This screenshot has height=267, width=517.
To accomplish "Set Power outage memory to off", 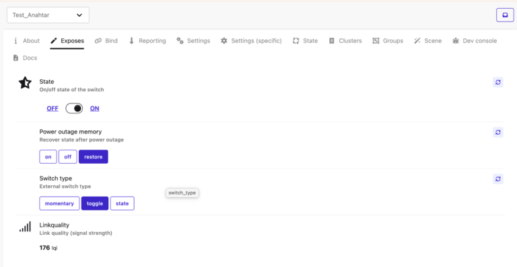I will 67,157.
